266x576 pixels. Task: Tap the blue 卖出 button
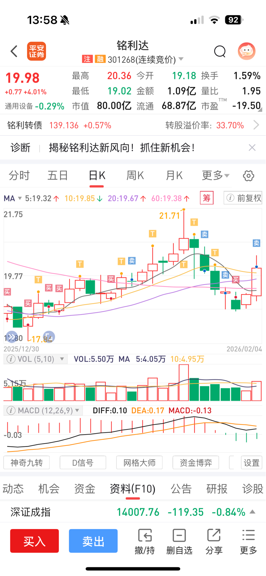(x=93, y=541)
